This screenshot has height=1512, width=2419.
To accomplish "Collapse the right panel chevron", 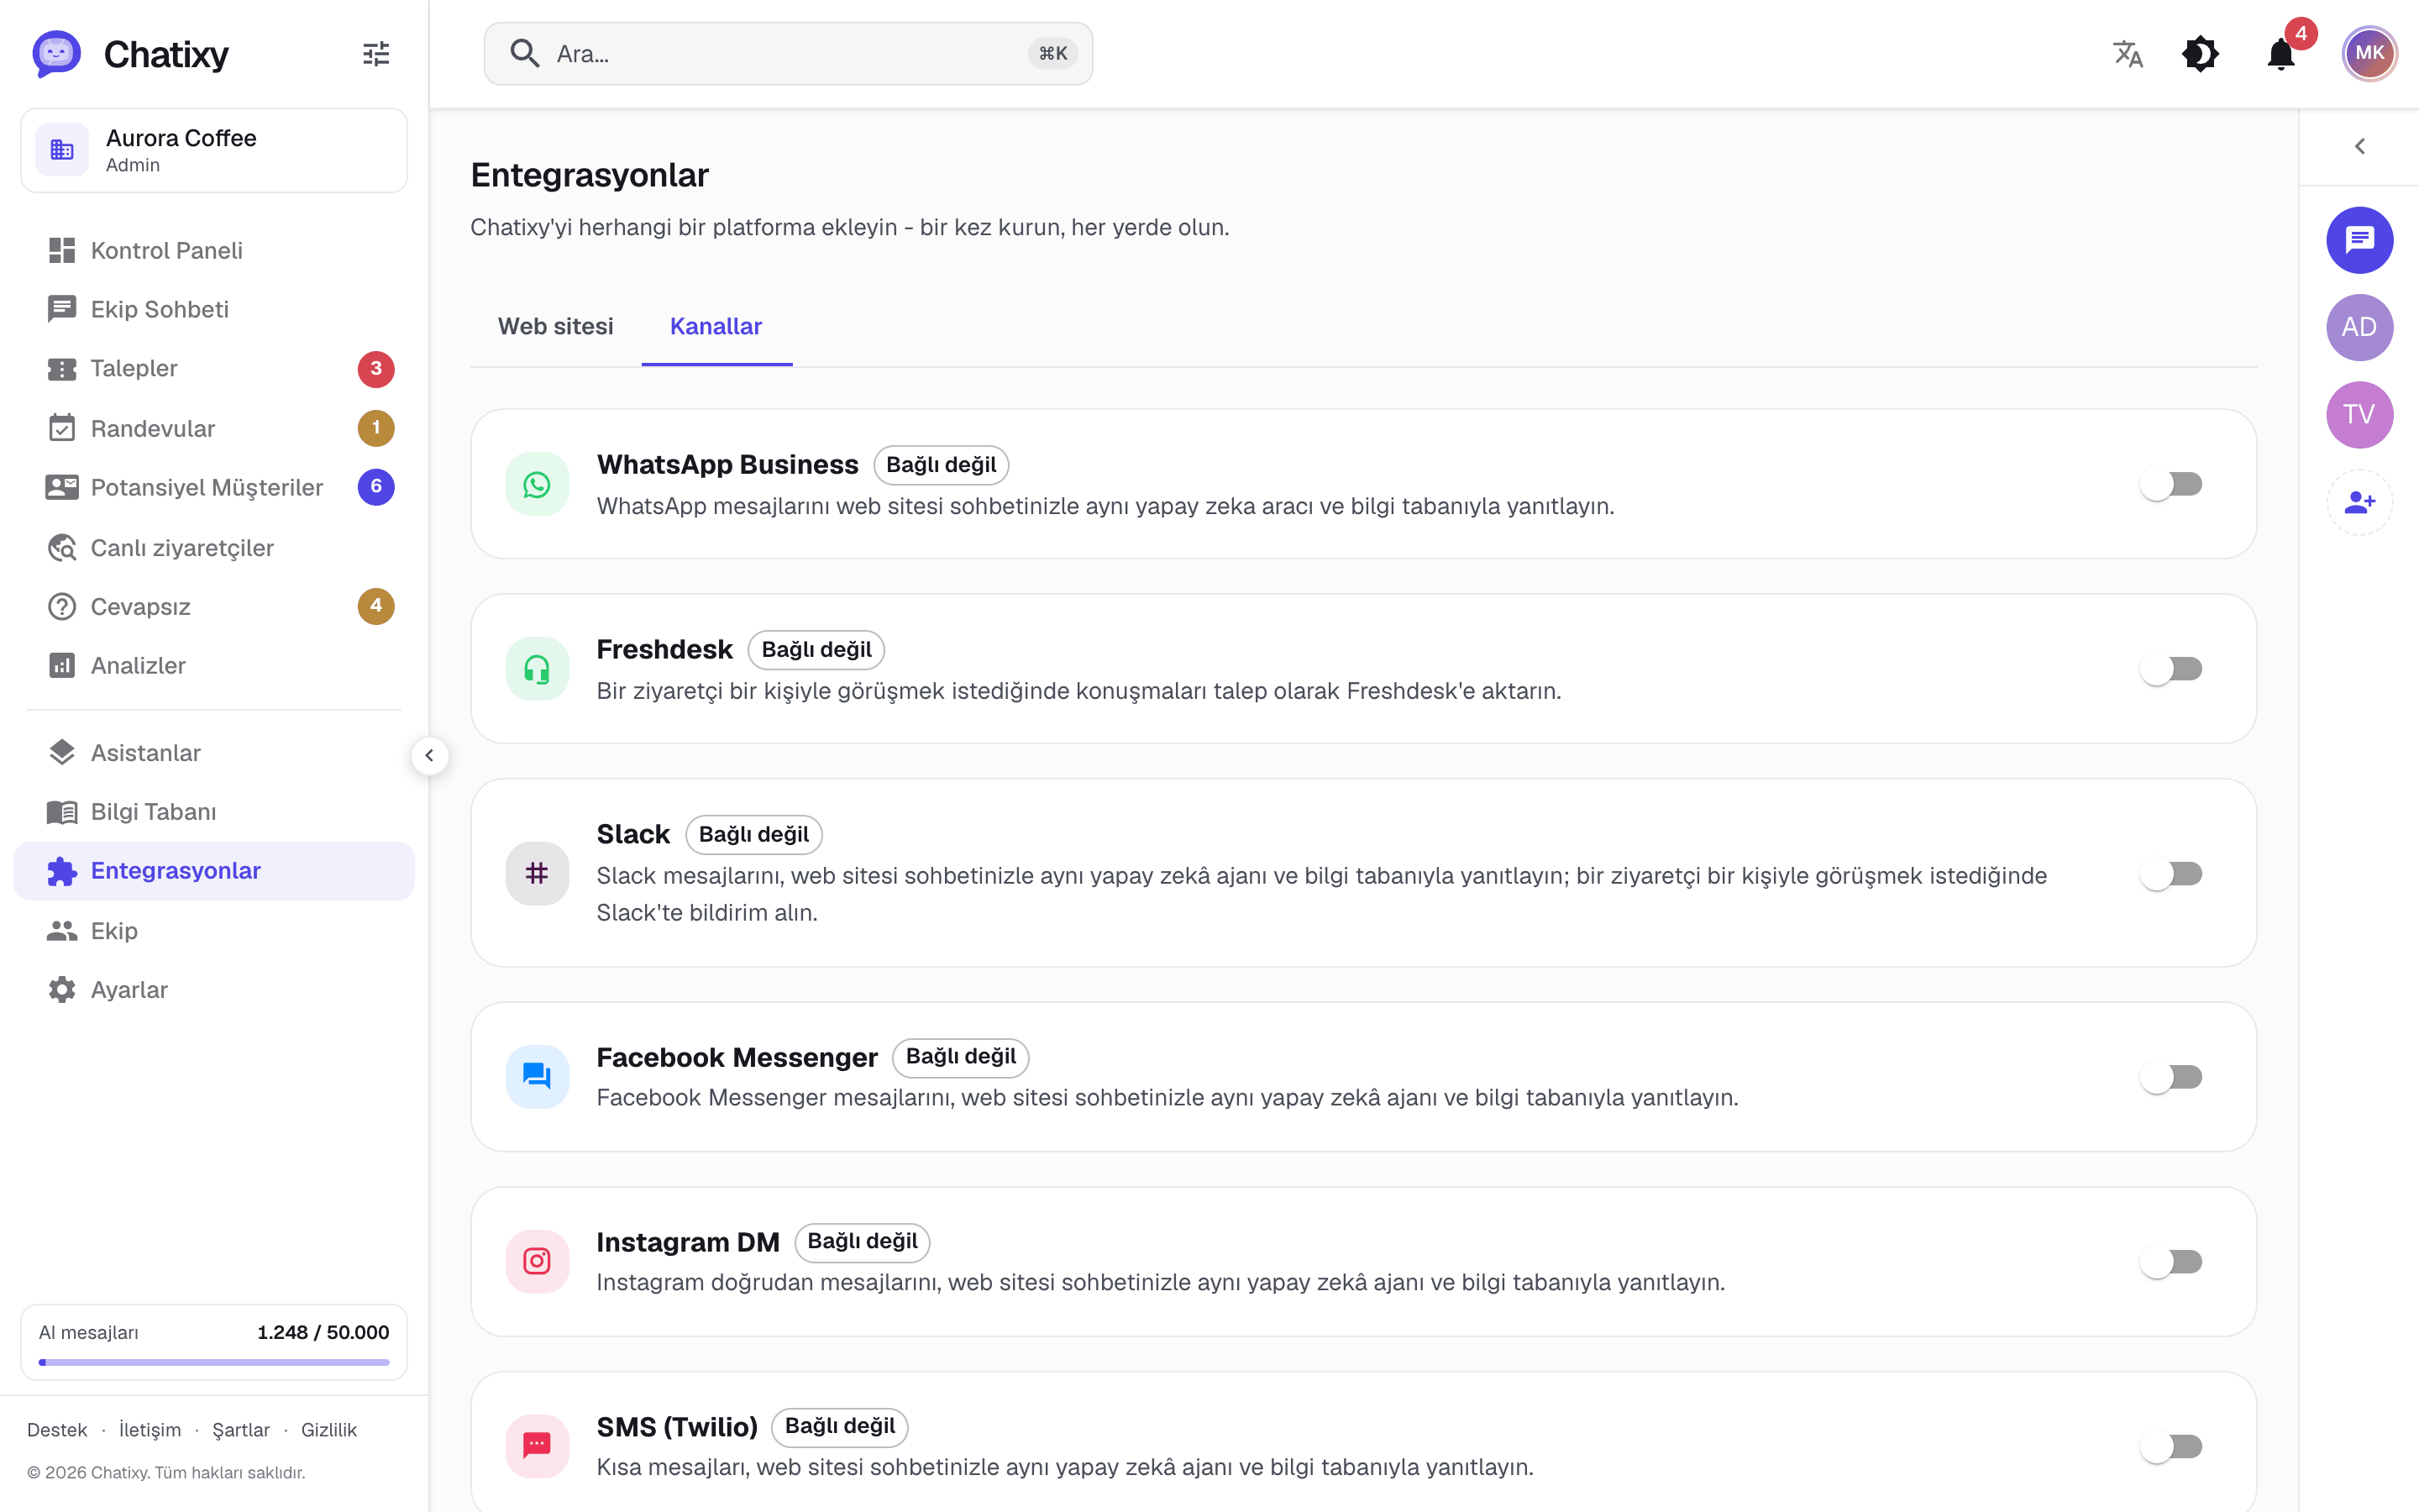I will point(2359,146).
